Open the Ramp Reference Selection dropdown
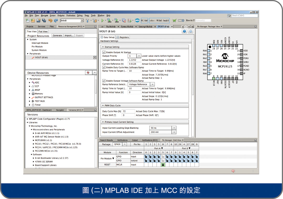The width and height of the screenshot is (283, 199). point(152,84)
